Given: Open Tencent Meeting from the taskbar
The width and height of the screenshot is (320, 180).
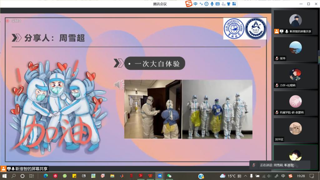Looking at the screenshot, I should click(x=160, y=176).
